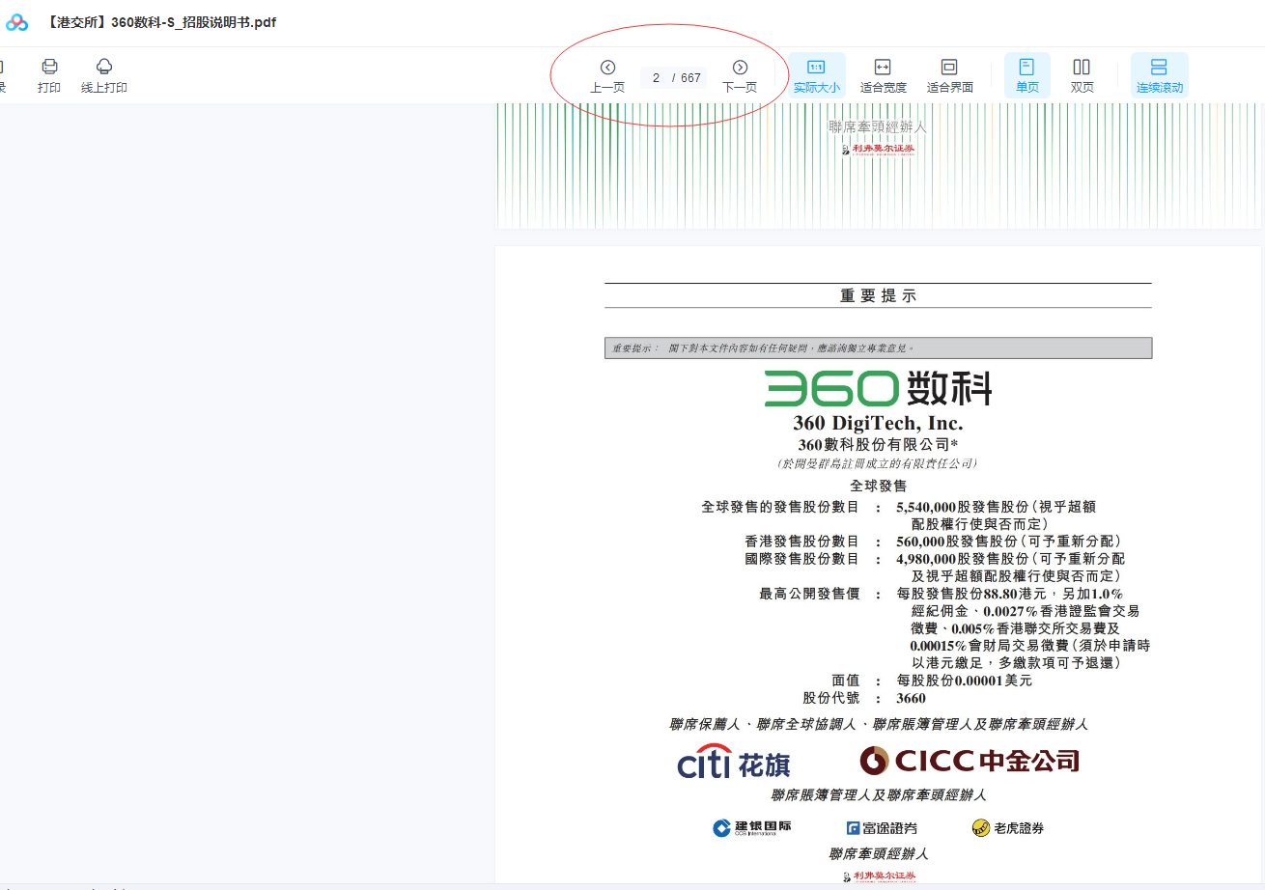Switch to double page (双页) layout
The image size is (1265, 890).
pyautogui.click(x=1082, y=74)
